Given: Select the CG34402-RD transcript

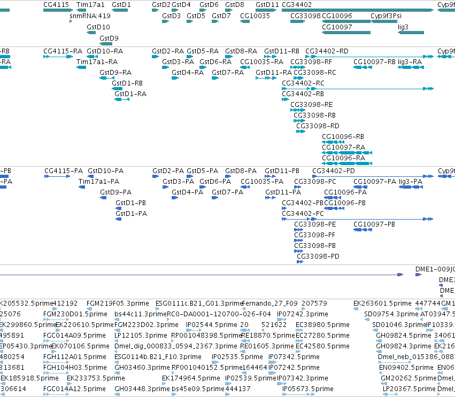Looking at the screenshot, I should pyautogui.click(x=369, y=57).
